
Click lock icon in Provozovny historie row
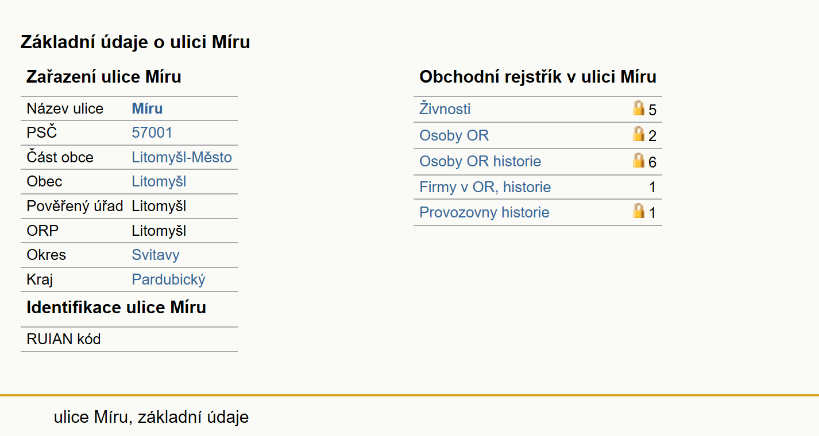tap(638, 211)
